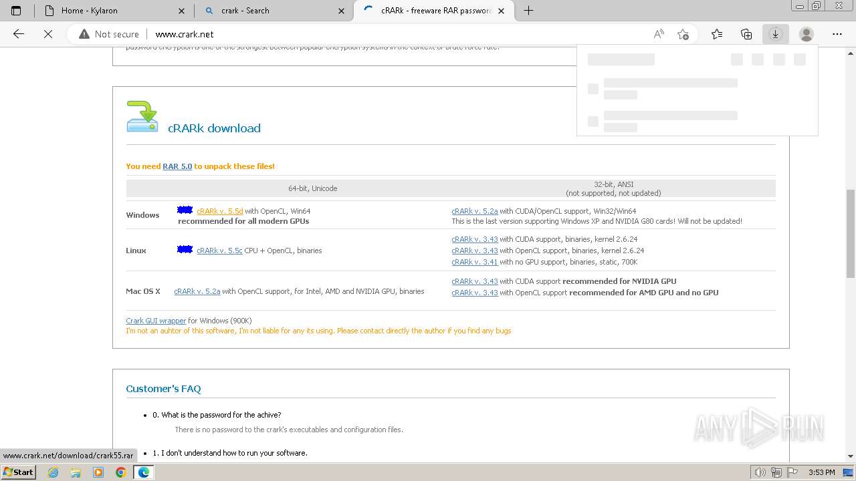Open the Windows Start menu
856x481 pixels.
click(x=19, y=472)
